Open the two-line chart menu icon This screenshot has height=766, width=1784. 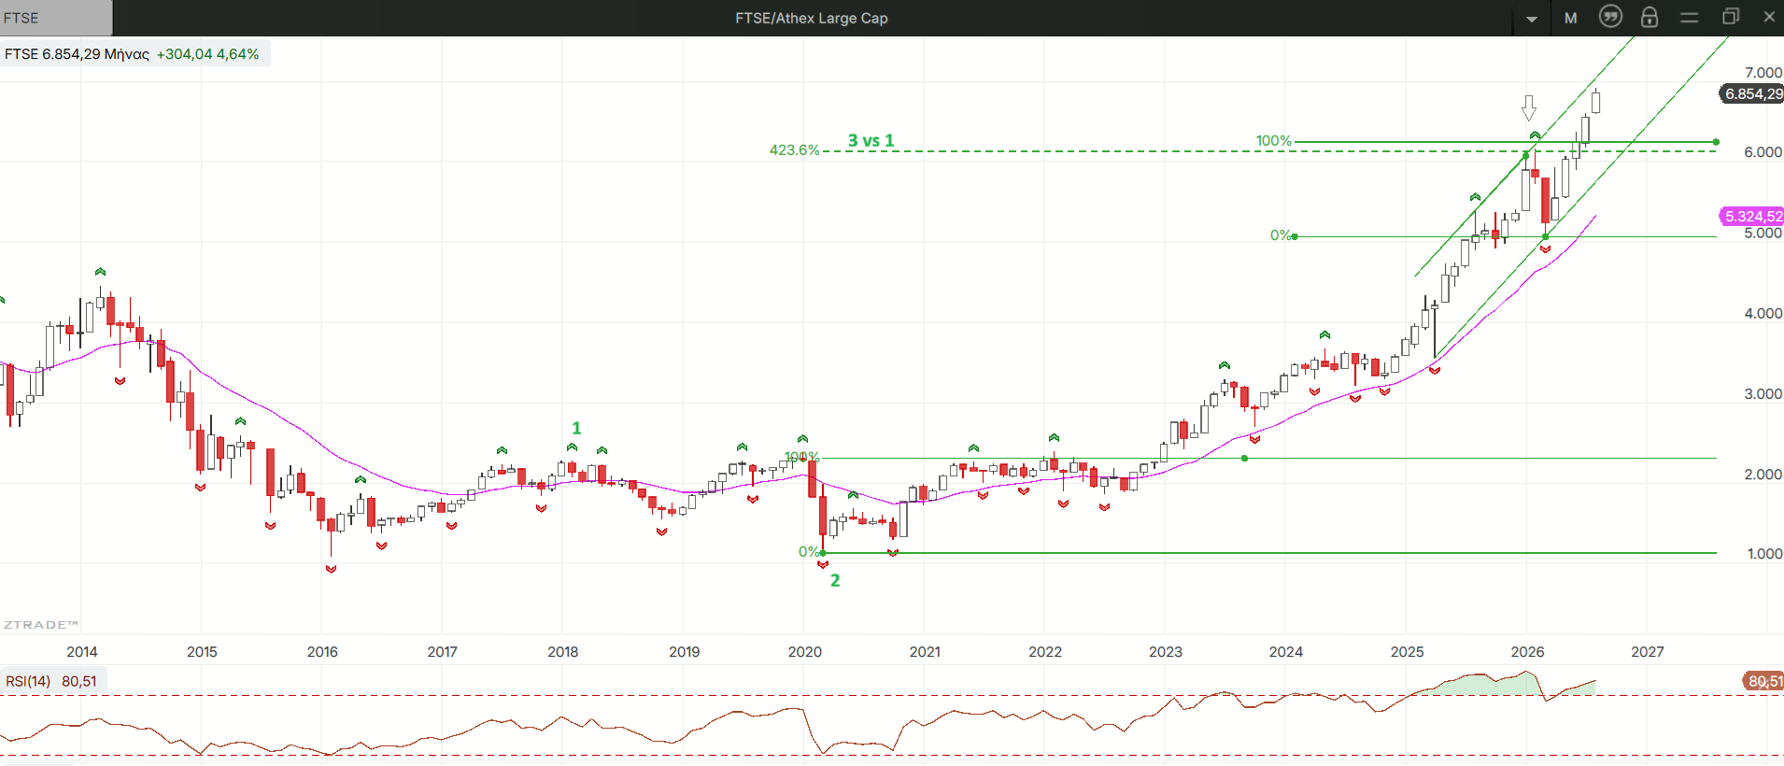point(1689,18)
